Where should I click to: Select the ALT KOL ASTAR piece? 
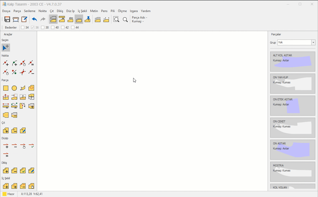(x=292, y=62)
